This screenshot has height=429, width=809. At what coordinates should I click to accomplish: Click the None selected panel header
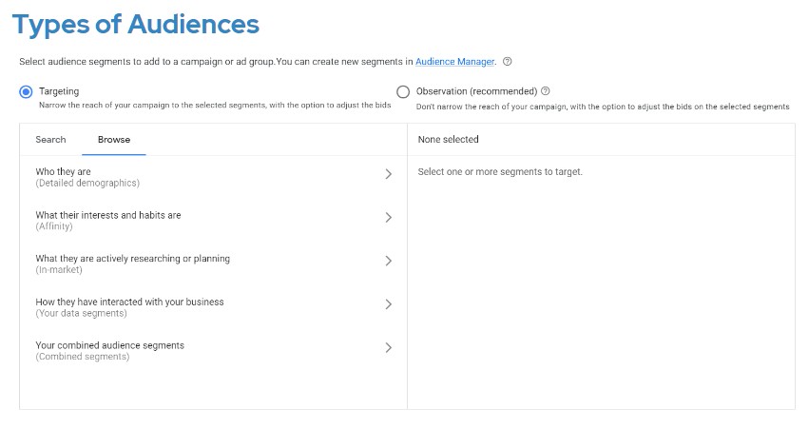point(449,140)
